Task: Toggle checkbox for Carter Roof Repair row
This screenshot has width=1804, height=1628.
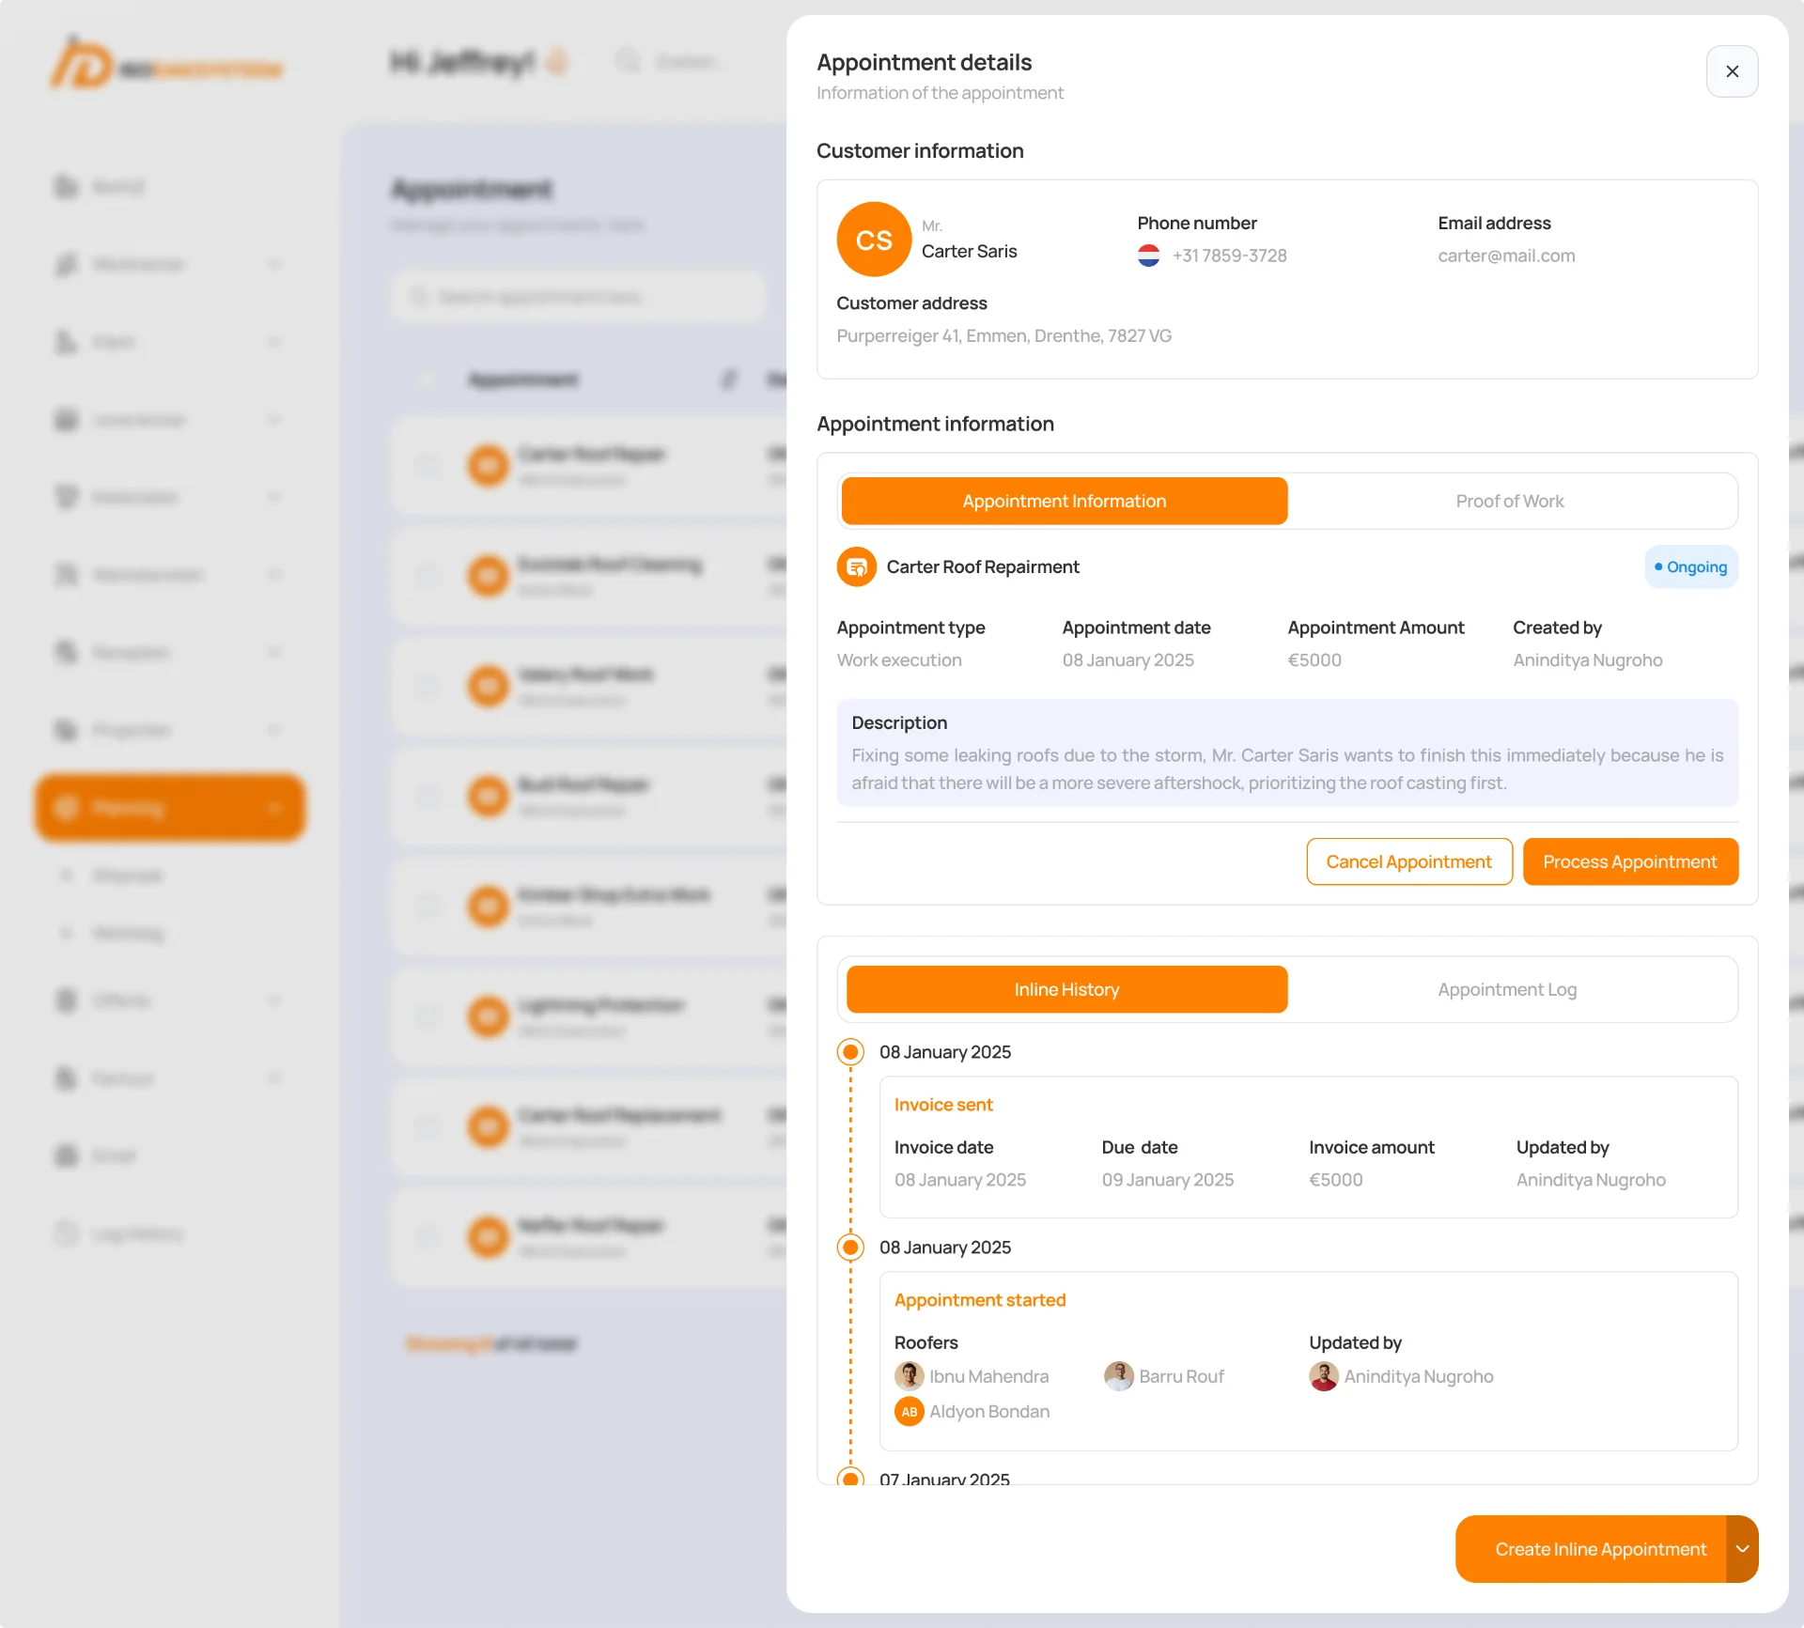Action: tap(428, 465)
